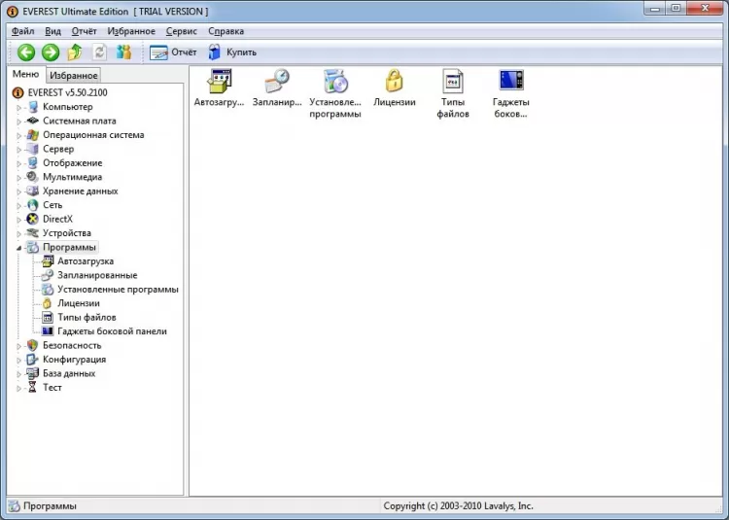Expand the Сеть node arrow
The image size is (729, 520).
point(19,205)
